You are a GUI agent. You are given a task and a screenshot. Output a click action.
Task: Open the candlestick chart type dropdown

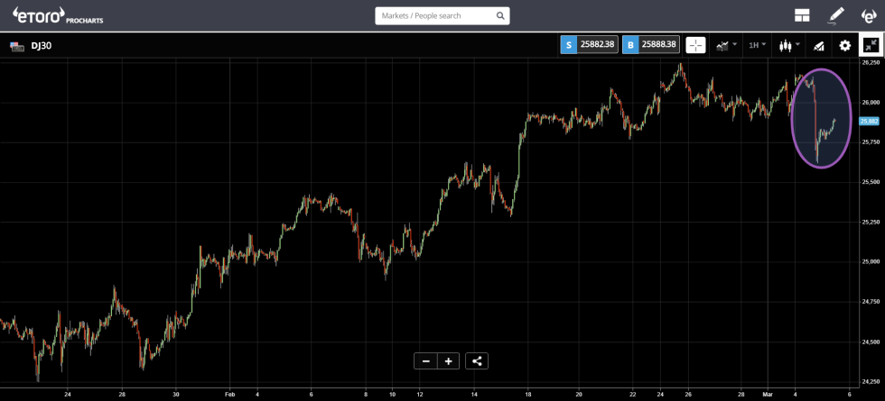[789, 45]
